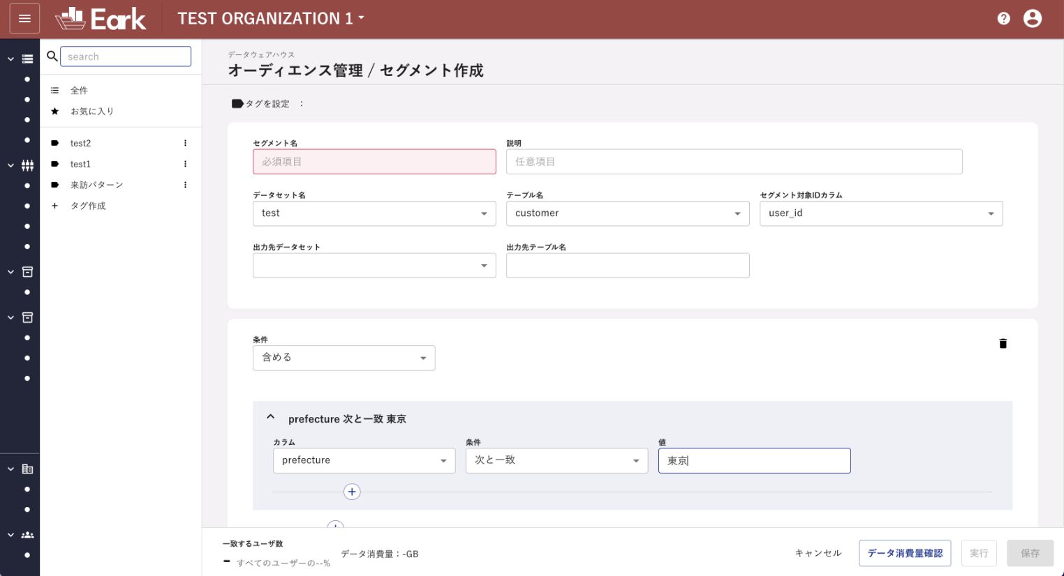Collapse the sliders section in left rail

click(x=10, y=165)
